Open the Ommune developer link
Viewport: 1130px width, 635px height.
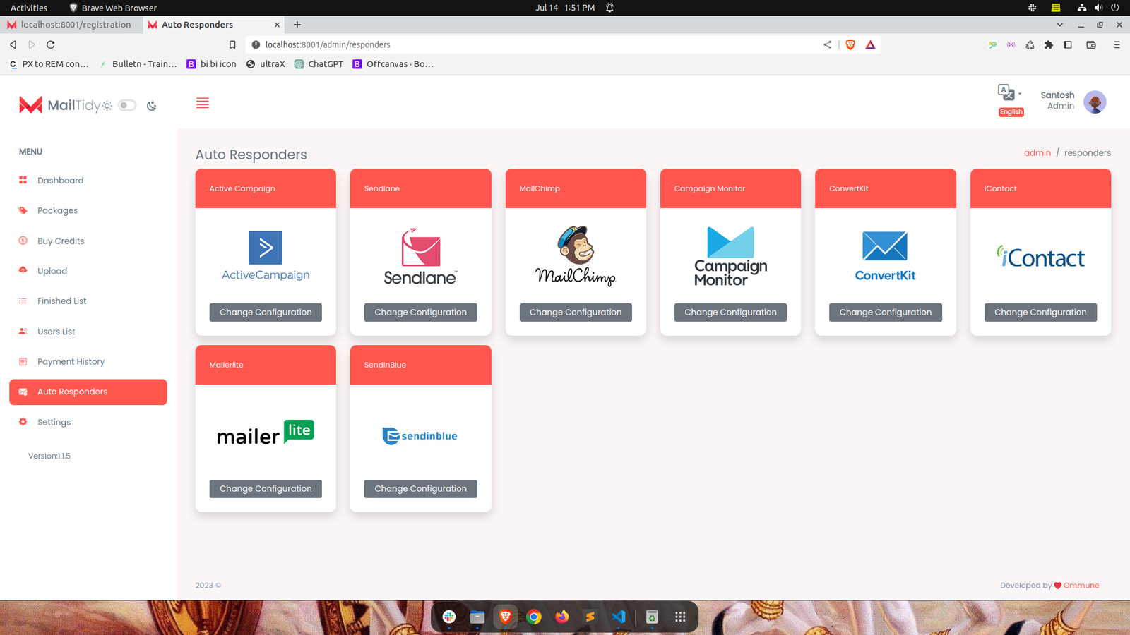tap(1081, 586)
